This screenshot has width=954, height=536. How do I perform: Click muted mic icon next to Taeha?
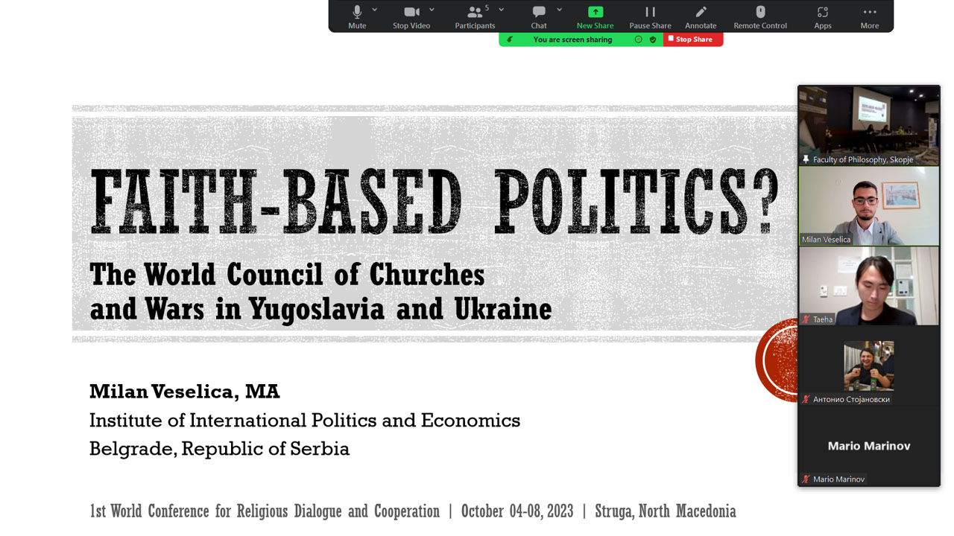(x=806, y=319)
